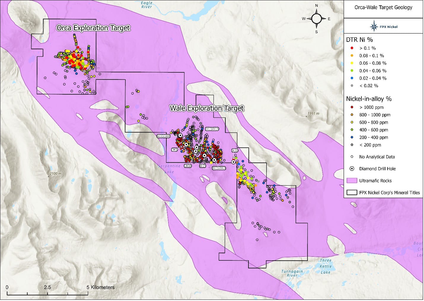424x301 pixels.
Task: Click the 1991 m peak triangle marker
Action: click(307, 116)
